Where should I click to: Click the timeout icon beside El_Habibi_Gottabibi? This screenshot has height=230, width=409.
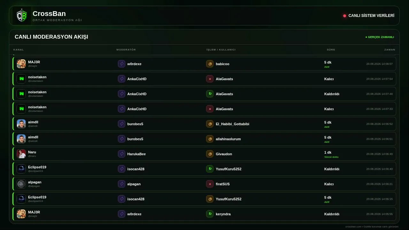pyautogui.click(x=210, y=124)
